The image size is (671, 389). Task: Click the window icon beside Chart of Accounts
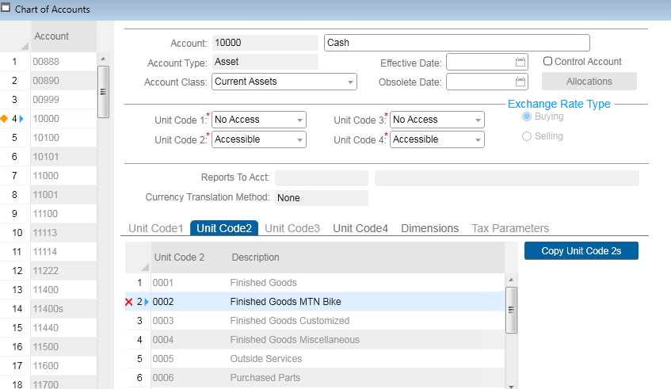pyautogui.click(x=6, y=9)
